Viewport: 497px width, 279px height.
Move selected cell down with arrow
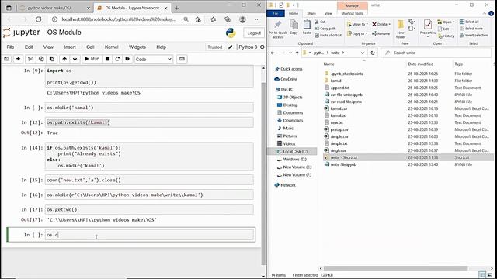click(x=75, y=59)
